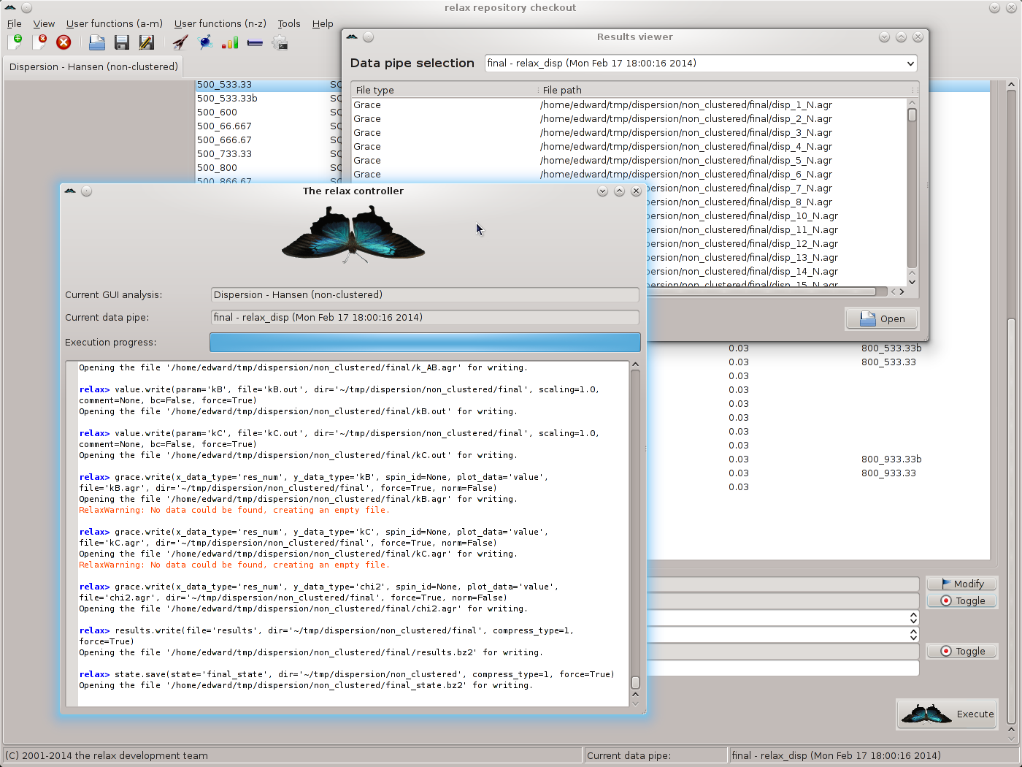This screenshot has width=1022, height=767.
Task: Open the data pipe editor pipe icon
Action: (255, 42)
